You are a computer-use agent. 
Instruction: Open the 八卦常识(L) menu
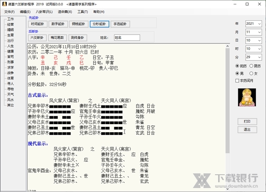tap(44, 12)
